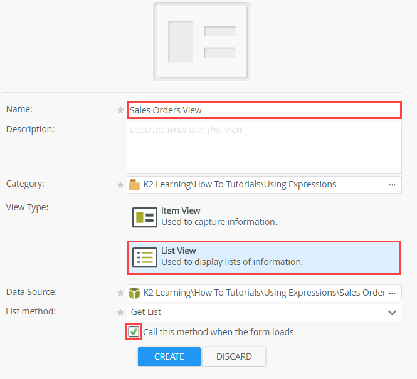
Task: Expand the List method dropdown arrow
Action: click(393, 313)
